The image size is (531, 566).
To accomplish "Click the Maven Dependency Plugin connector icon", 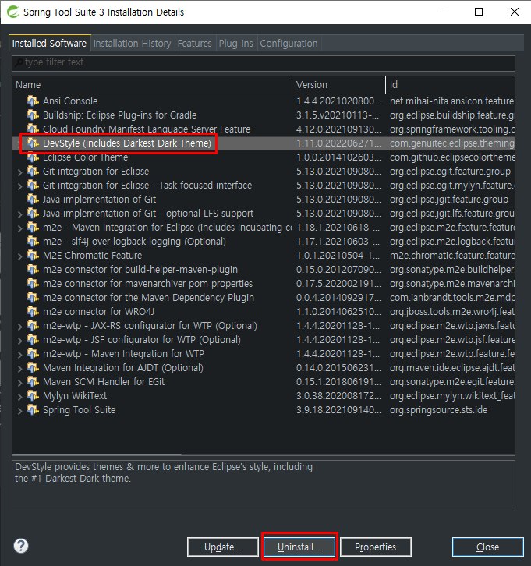I will (x=33, y=298).
